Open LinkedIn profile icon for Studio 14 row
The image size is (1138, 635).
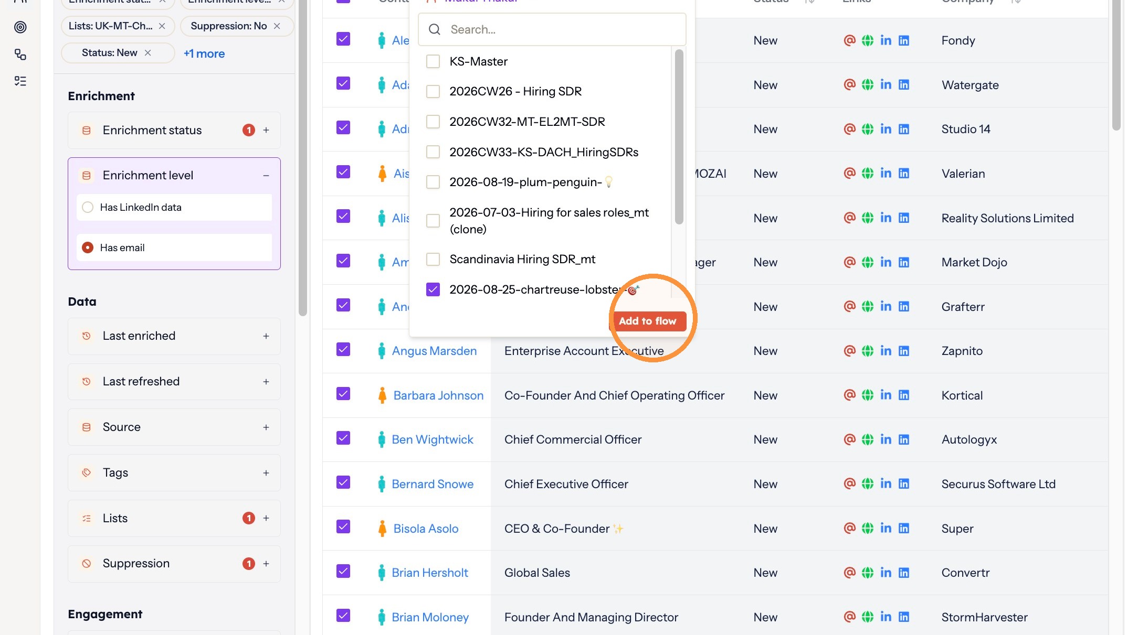pyautogui.click(x=886, y=128)
